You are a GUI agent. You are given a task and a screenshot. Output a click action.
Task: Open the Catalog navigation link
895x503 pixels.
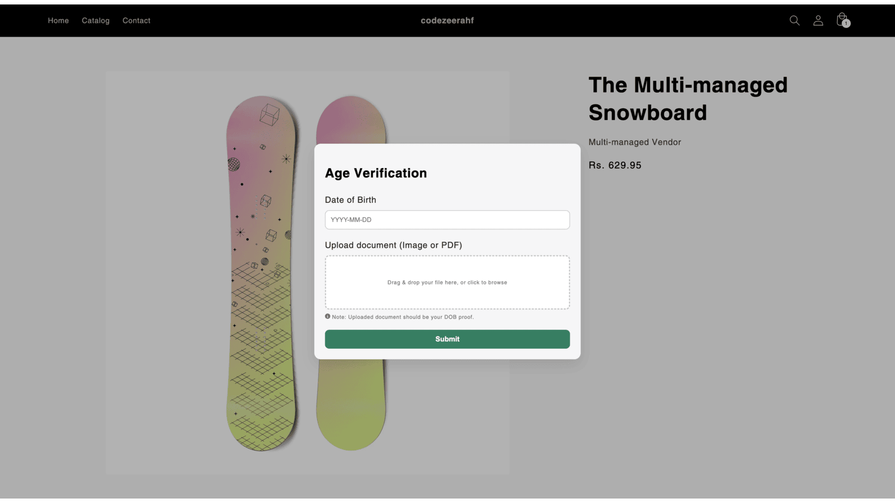tap(95, 20)
